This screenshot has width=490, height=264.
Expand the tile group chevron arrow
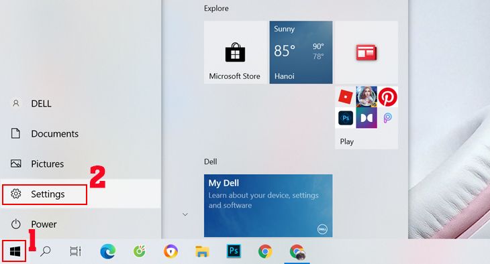click(185, 214)
